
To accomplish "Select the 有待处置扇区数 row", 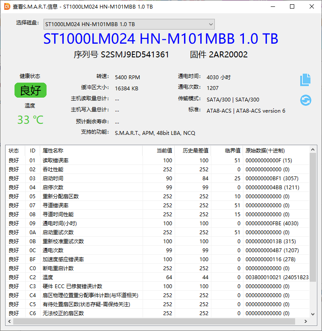I will (158, 304).
